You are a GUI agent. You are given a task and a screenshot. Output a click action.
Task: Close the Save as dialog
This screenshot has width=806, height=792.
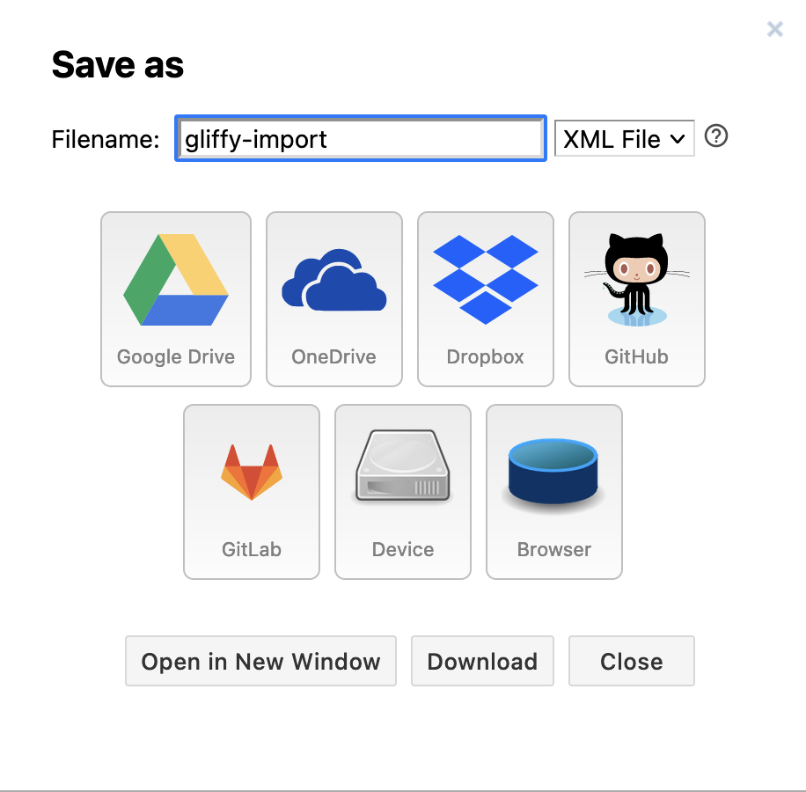point(631,661)
